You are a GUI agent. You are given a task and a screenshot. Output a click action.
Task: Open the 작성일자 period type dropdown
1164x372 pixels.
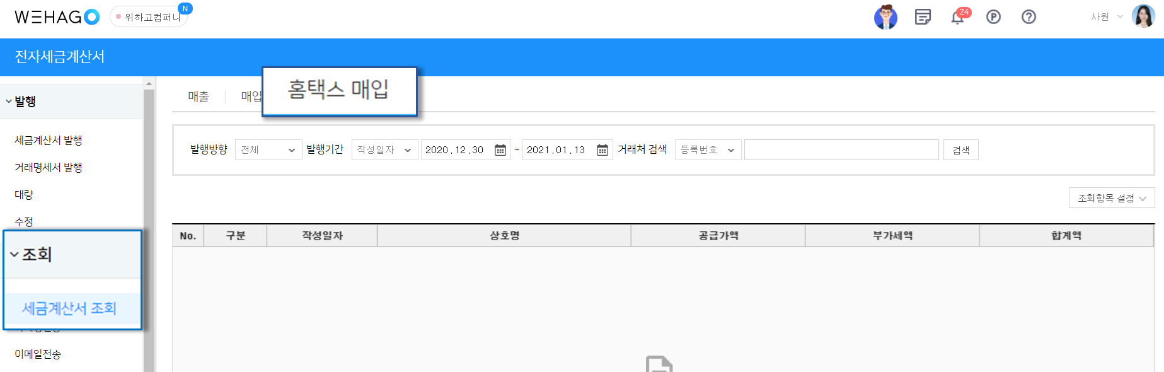click(384, 150)
